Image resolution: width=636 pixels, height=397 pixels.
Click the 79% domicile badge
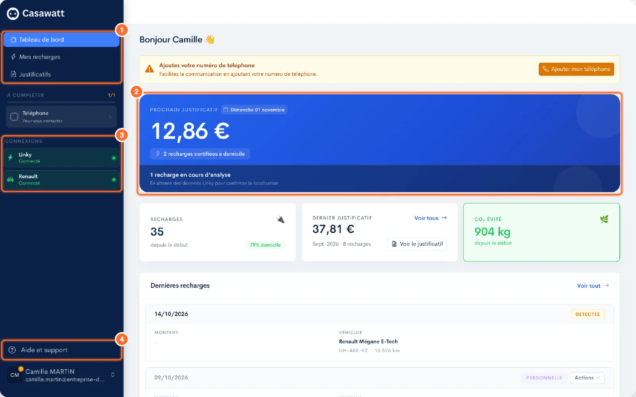tap(265, 245)
